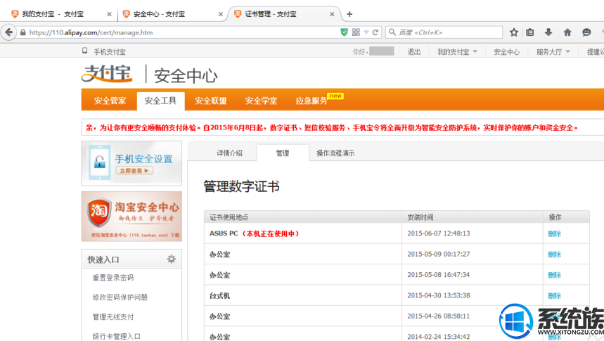Open a new tab with plus button
Viewport: 604px width, 341px height.
pyautogui.click(x=349, y=14)
